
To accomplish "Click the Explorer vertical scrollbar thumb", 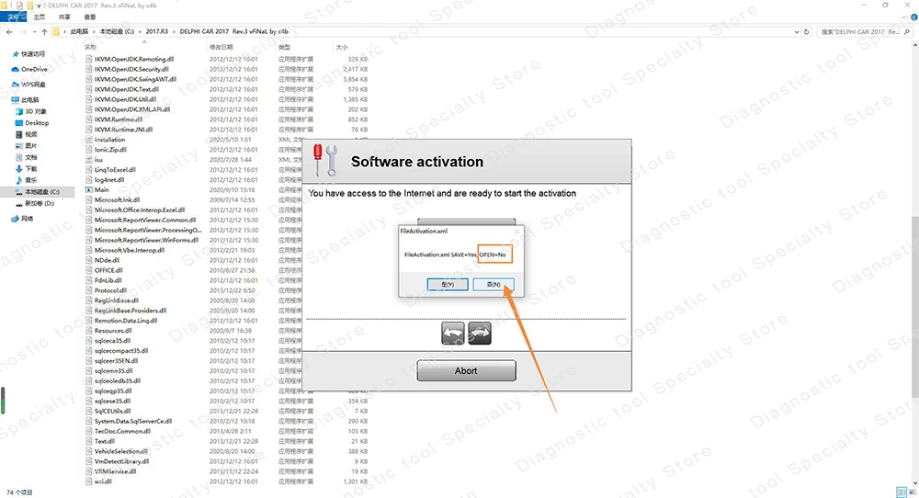I will pos(915,308).
